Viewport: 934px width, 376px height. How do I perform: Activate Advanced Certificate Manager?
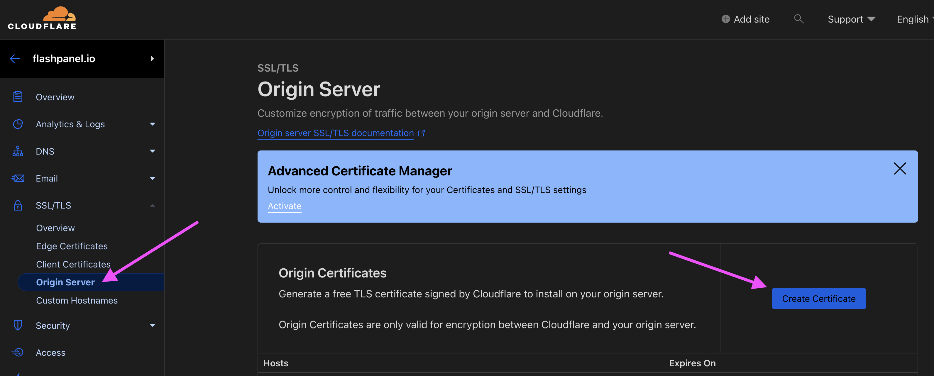284,206
